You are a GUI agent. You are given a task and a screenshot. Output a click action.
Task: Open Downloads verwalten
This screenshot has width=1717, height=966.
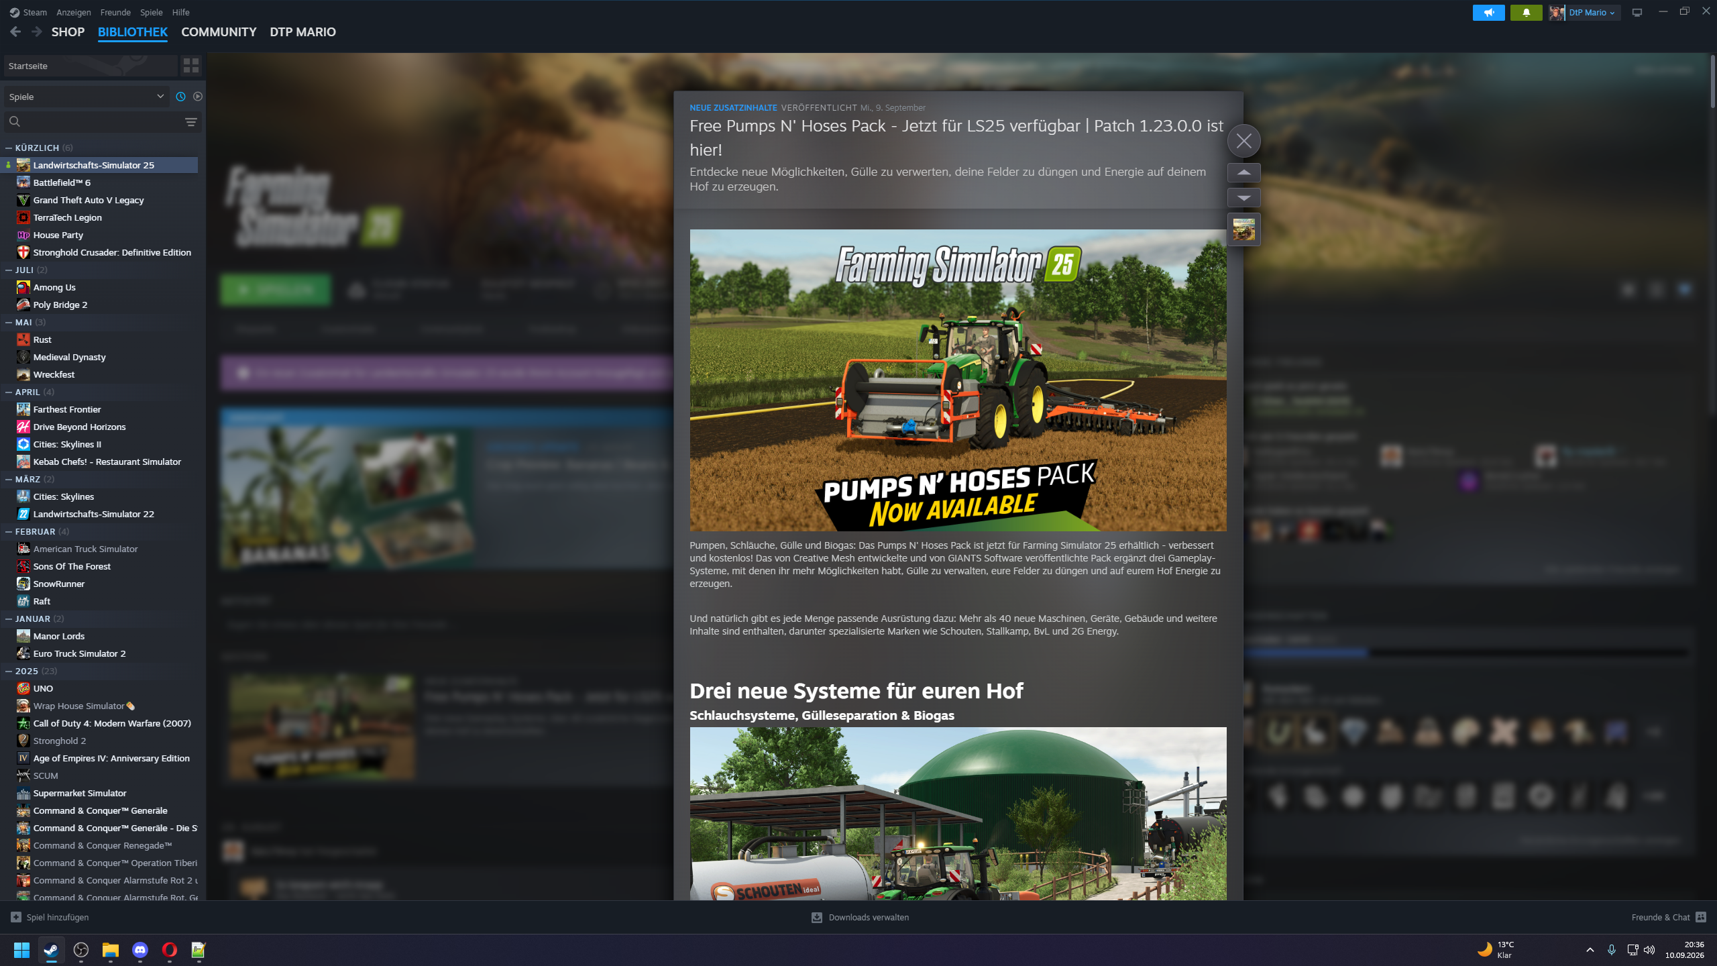click(x=861, y=917)
